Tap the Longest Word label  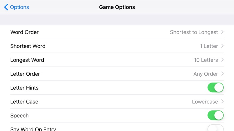coord(27,60)
